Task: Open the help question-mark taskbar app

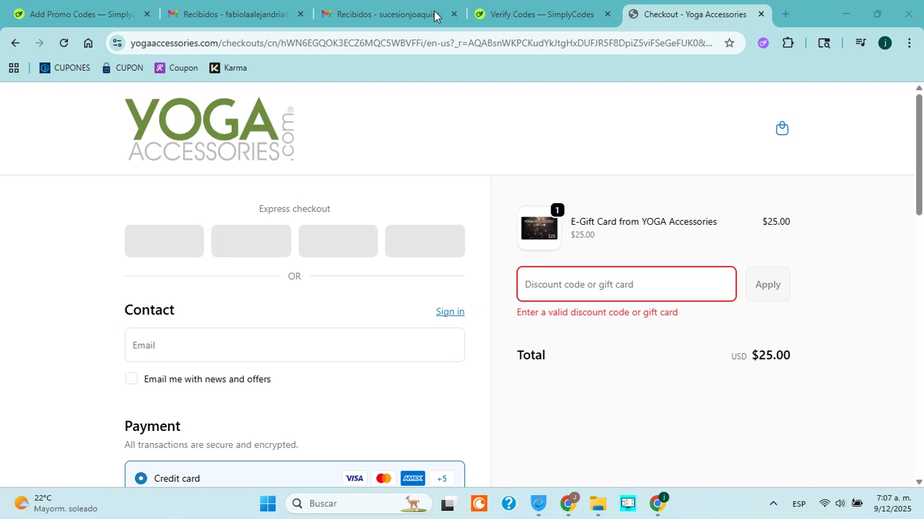Action: coord(508,504)
